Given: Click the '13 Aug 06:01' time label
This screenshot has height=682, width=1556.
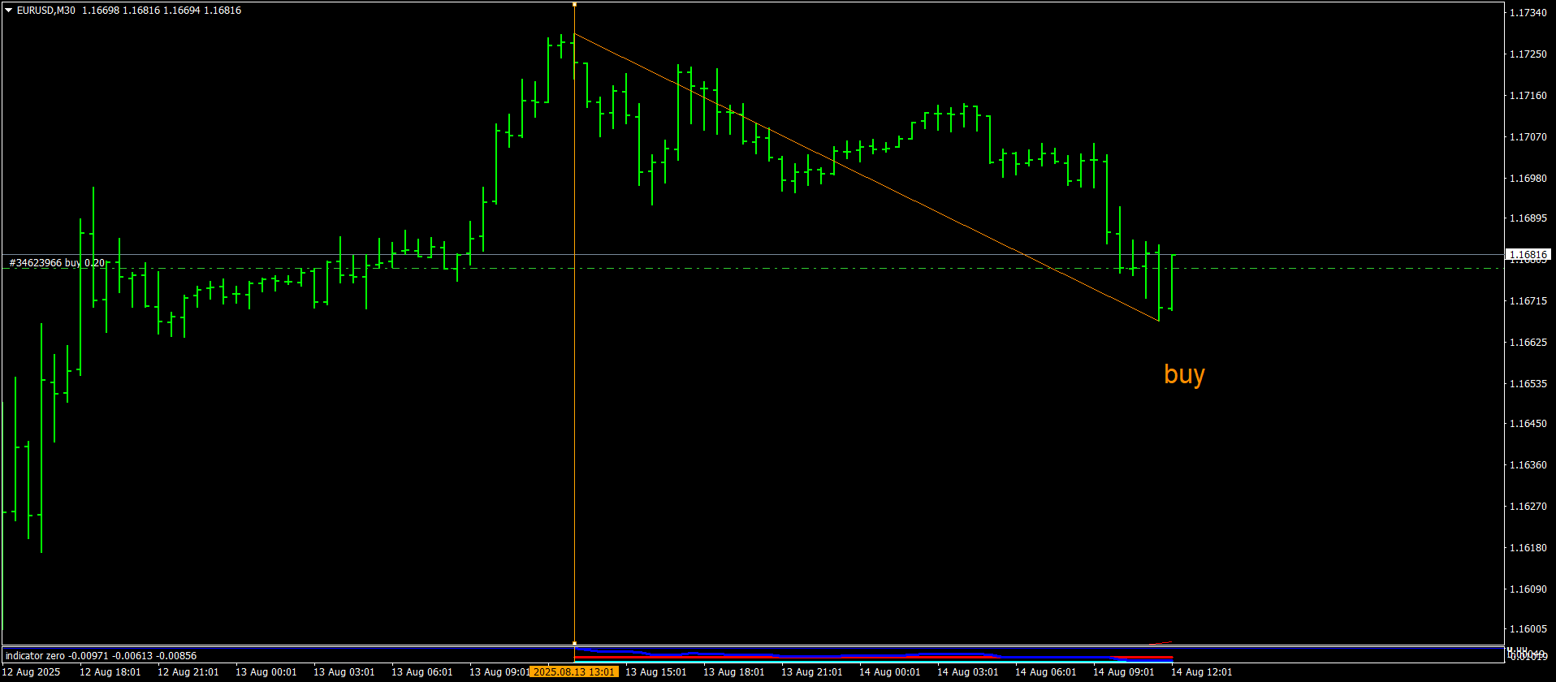Looking at the screenshot, I should (x=422, y=672).
